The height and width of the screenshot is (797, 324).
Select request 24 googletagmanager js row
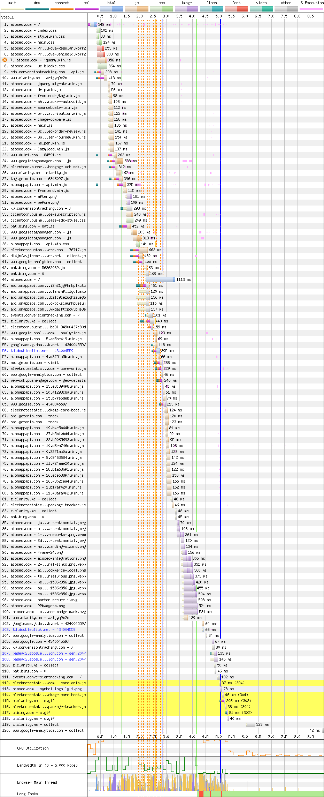point(41,161)
